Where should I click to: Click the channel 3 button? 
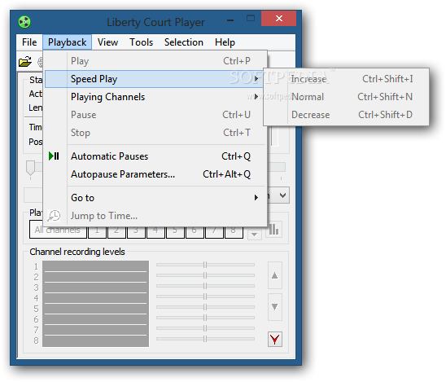(136, 232)
